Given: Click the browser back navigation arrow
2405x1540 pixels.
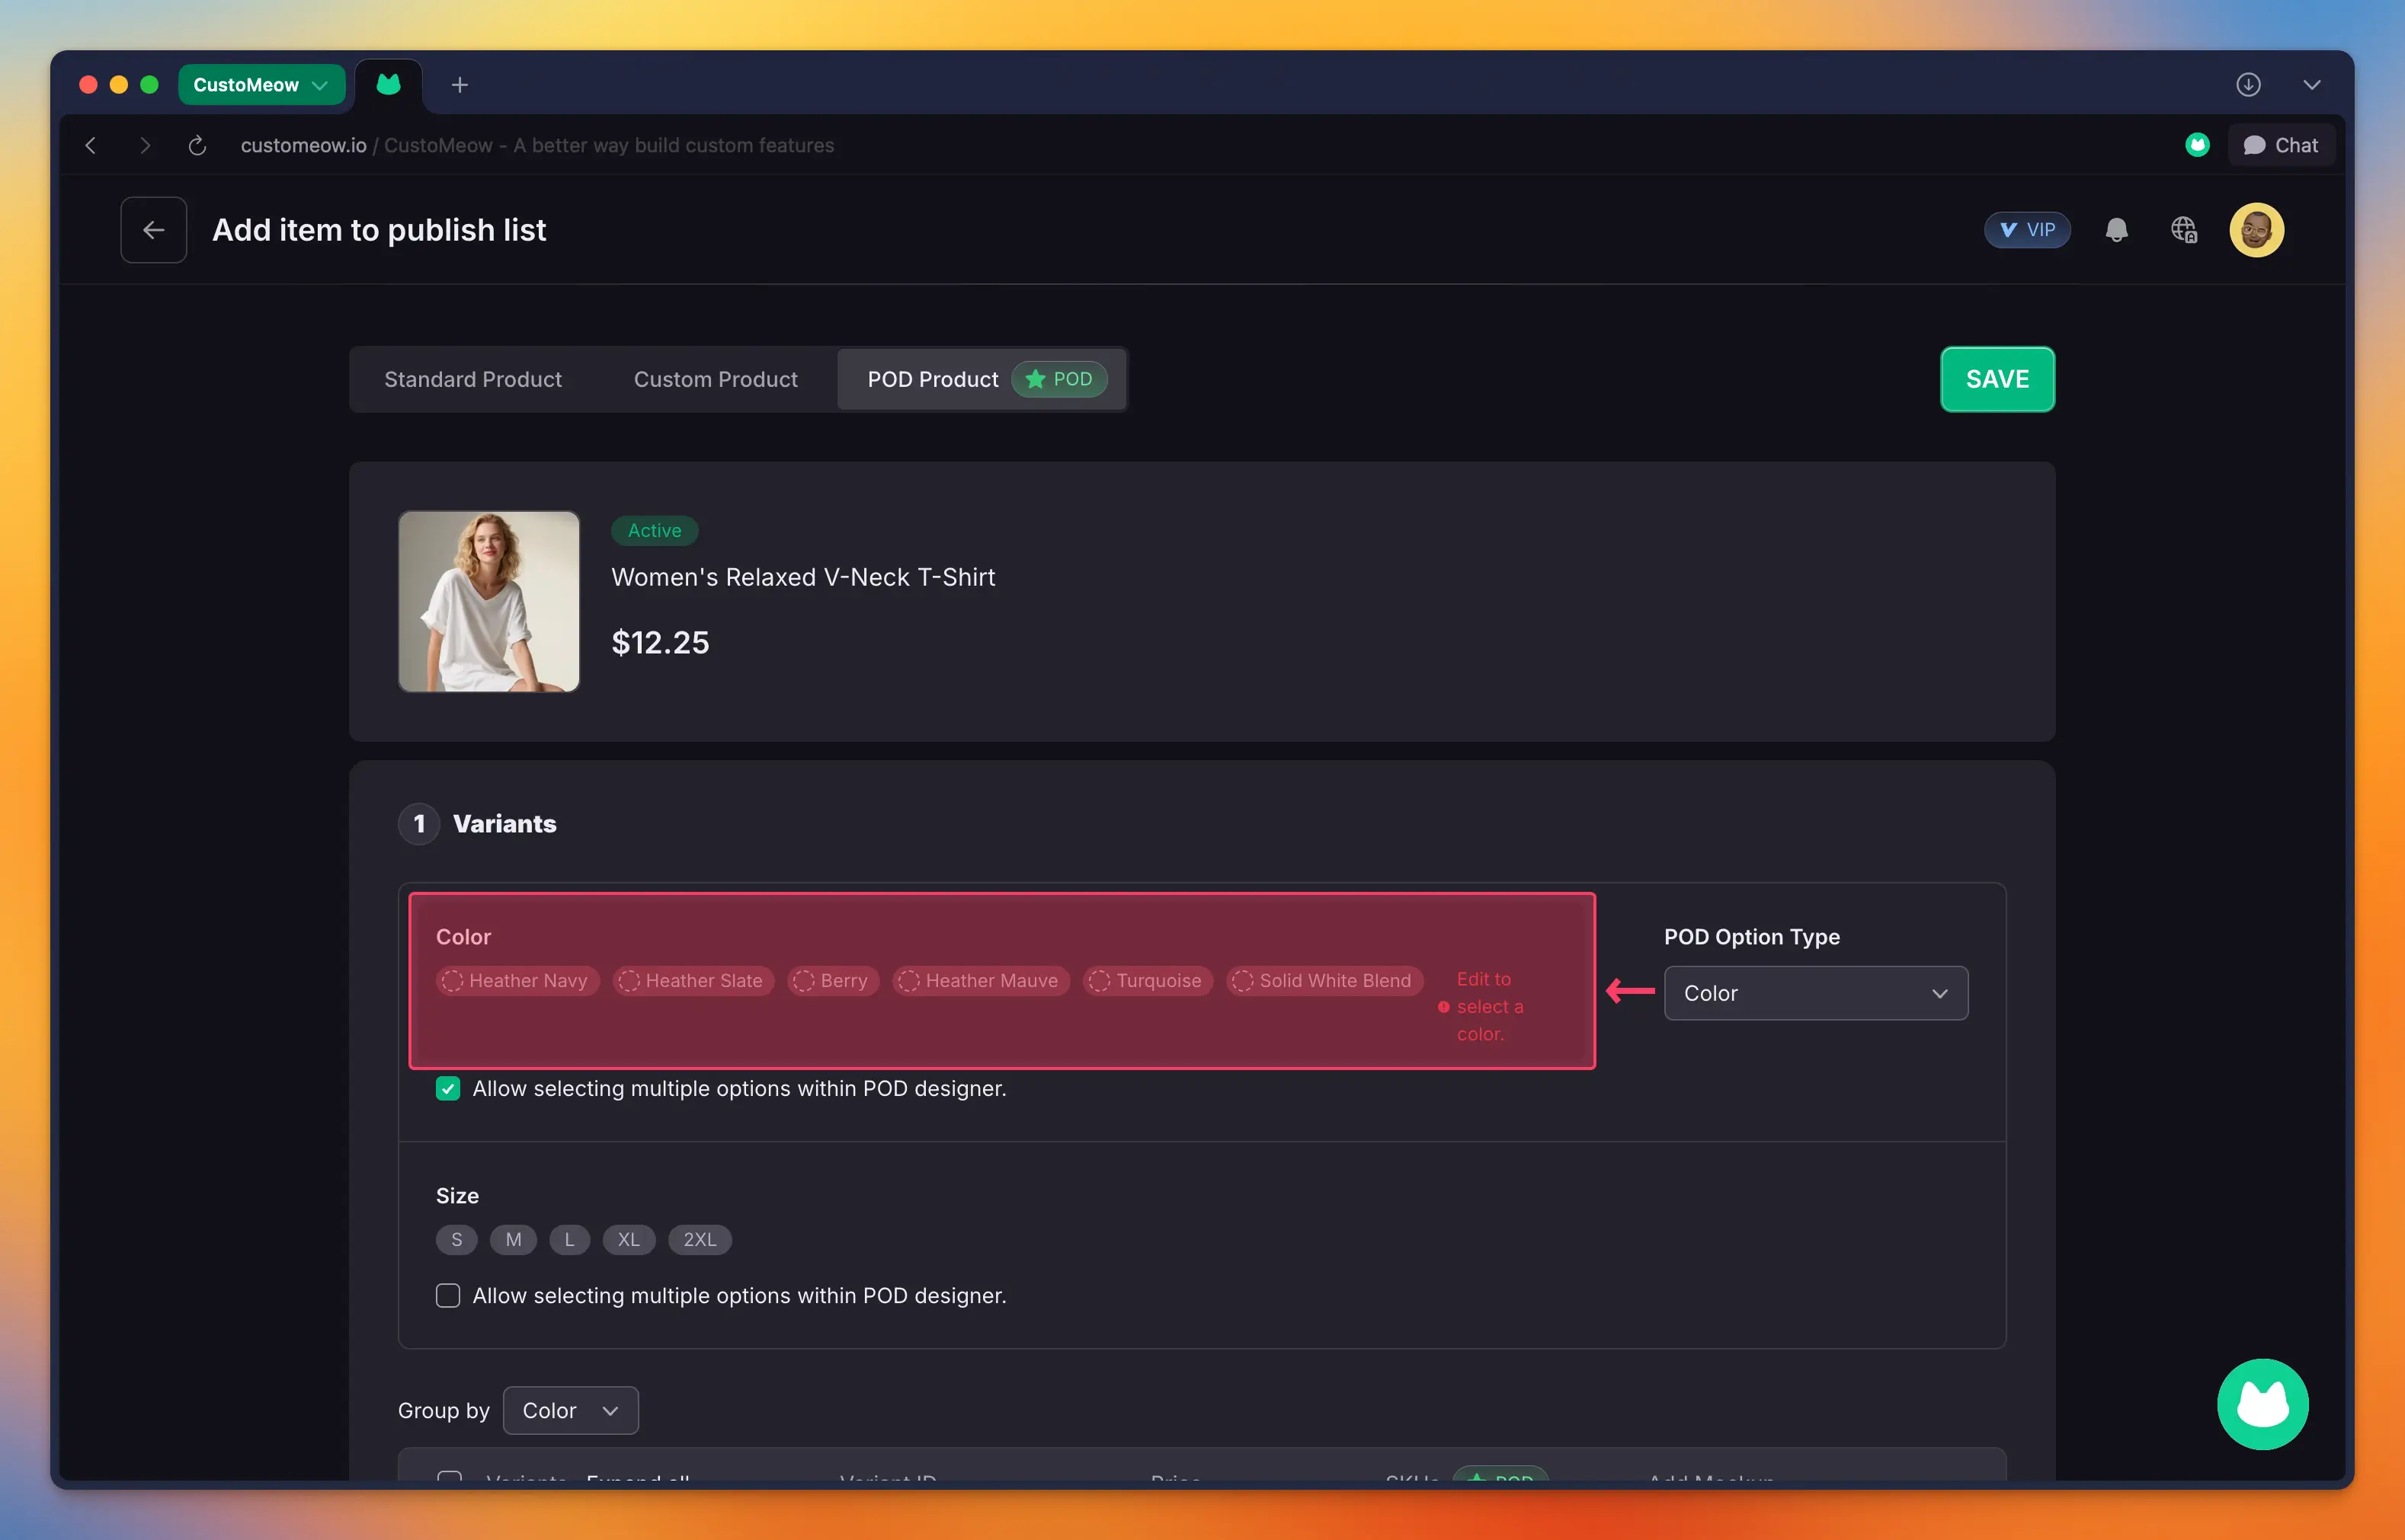Looking at the screenshot, I should pos(91,145).
